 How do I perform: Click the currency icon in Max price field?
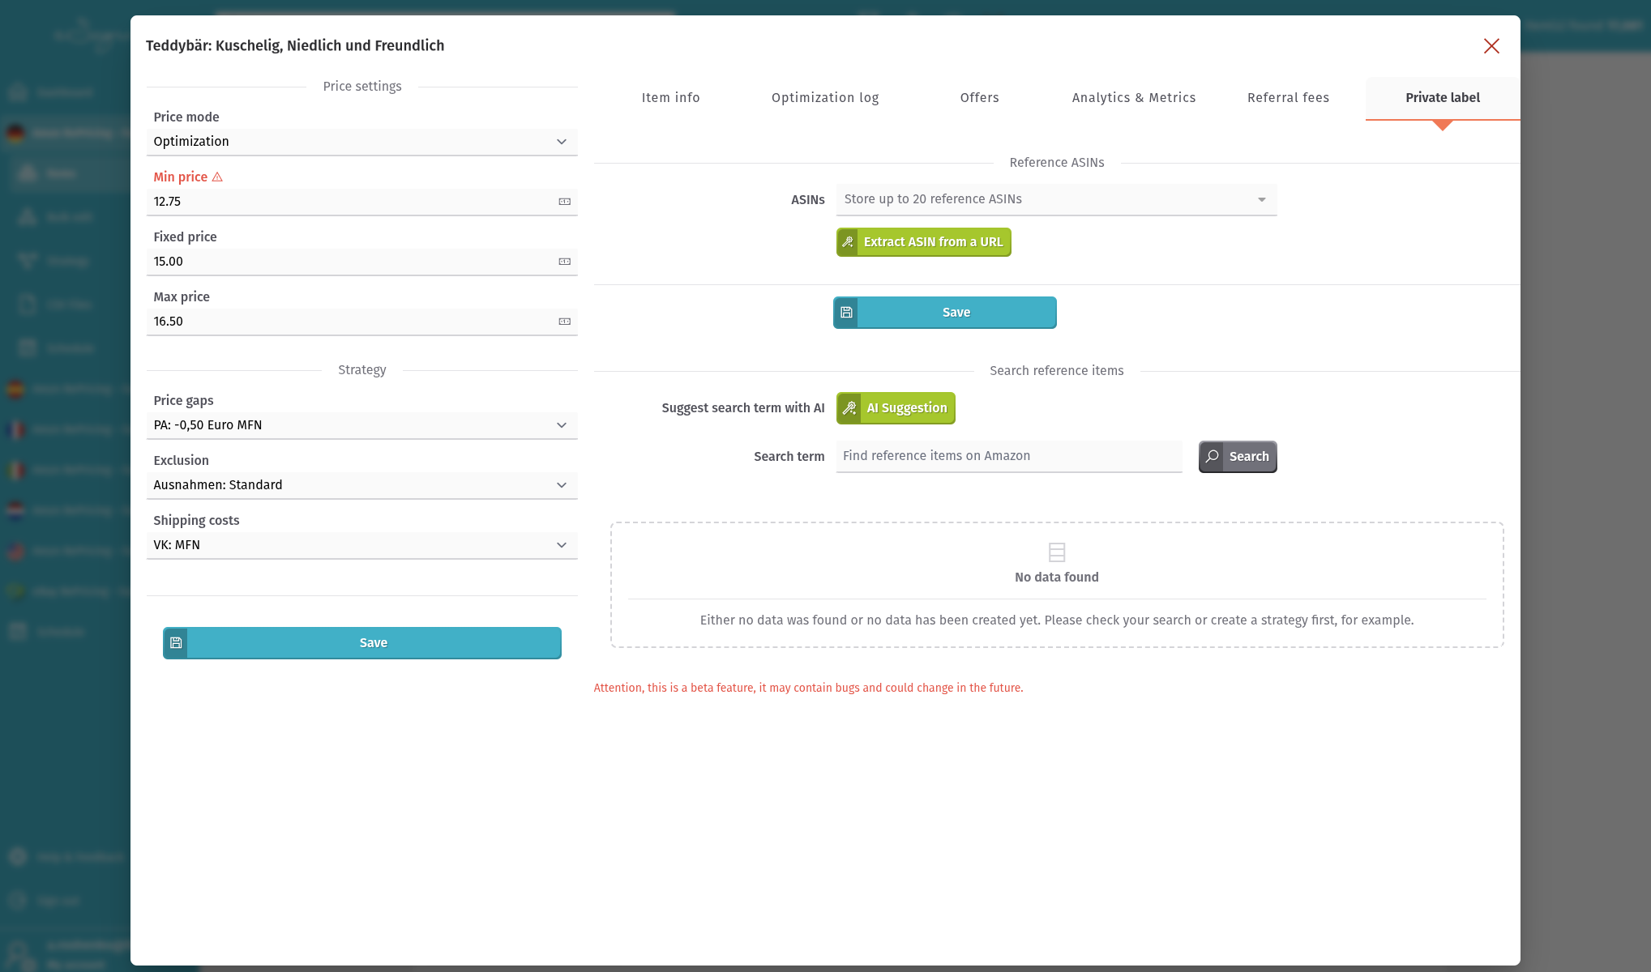pyautogui.click(x=564, y=322)
